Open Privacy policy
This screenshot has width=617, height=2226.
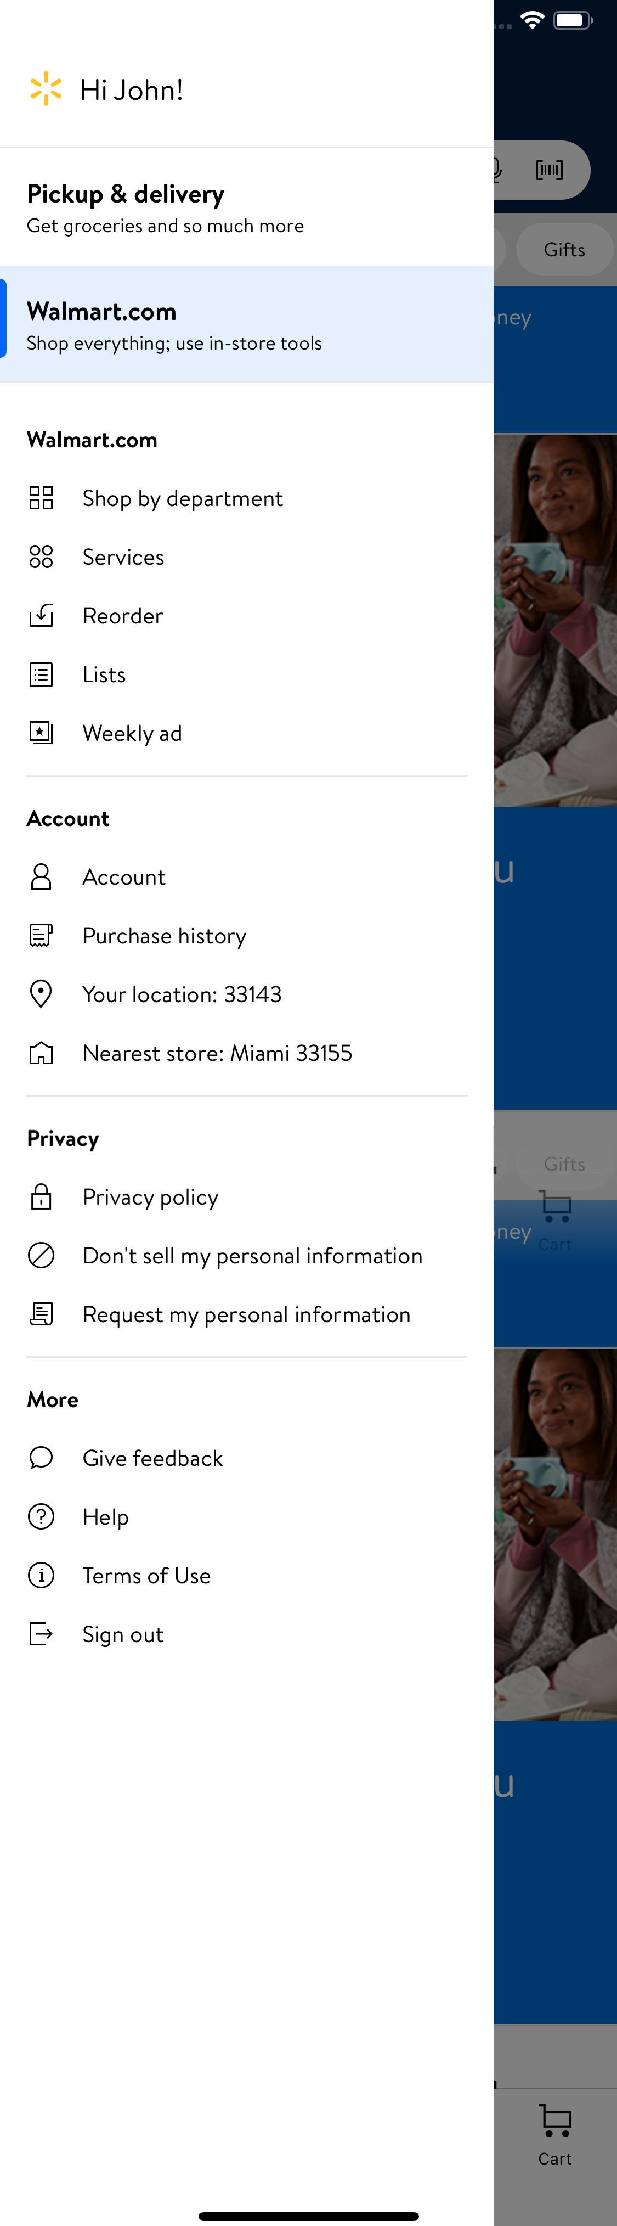[x=247, y=1196]
